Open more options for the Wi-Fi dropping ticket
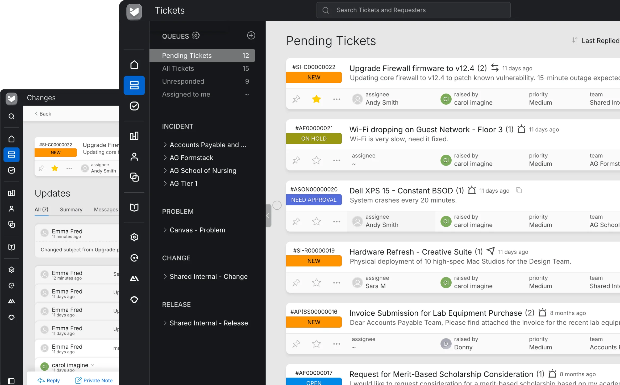The height and width of the screenshot is (385, 620). tap(336, 160)
